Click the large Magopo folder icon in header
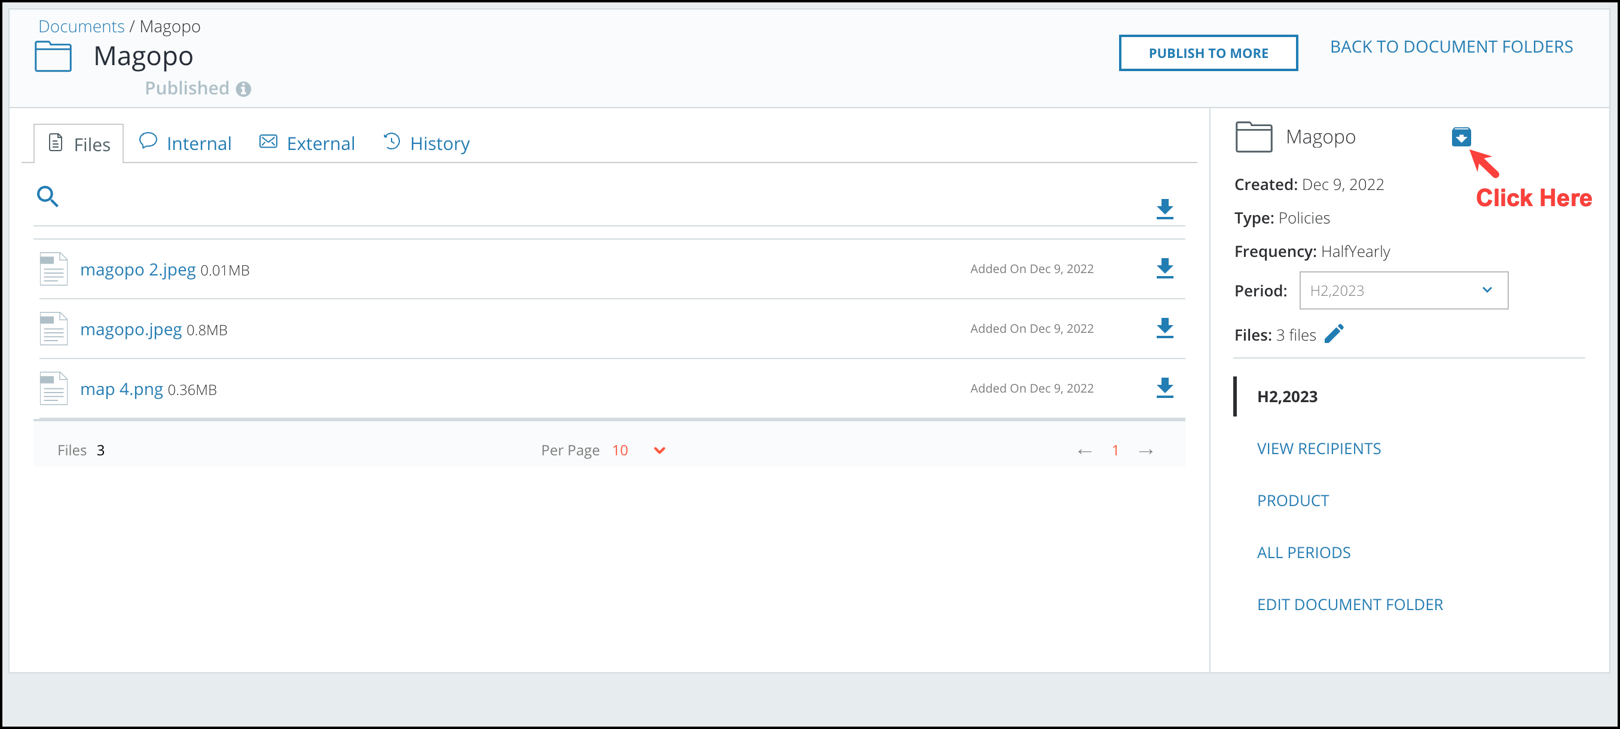1620x729 pixels. [53, 57]
